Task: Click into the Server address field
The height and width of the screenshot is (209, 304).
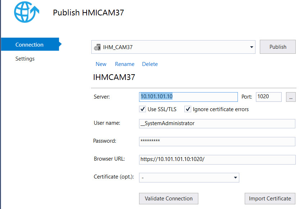Action: [x=188, y=97]
